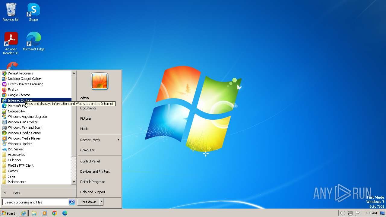
Task: Open Microsoft Edge desktop shortcut
Action: pos(33,41)
